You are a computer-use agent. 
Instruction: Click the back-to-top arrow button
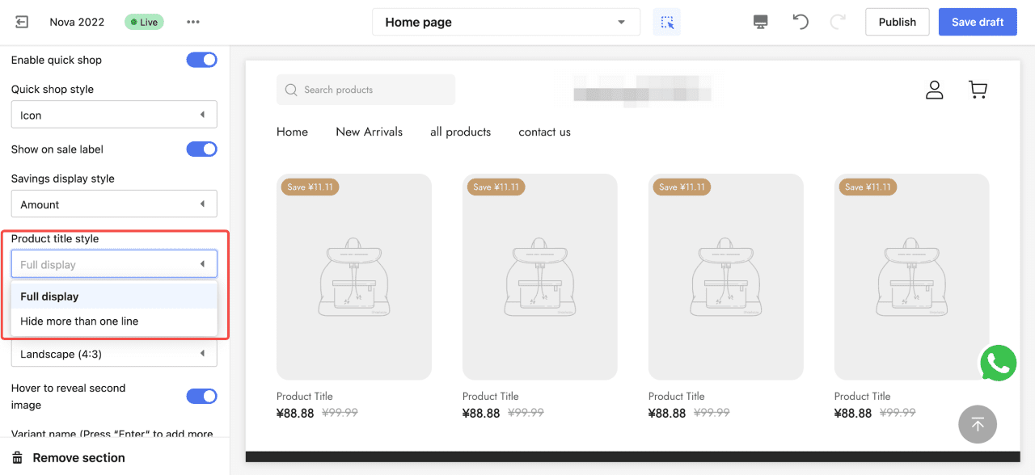[x=978, y=424]
